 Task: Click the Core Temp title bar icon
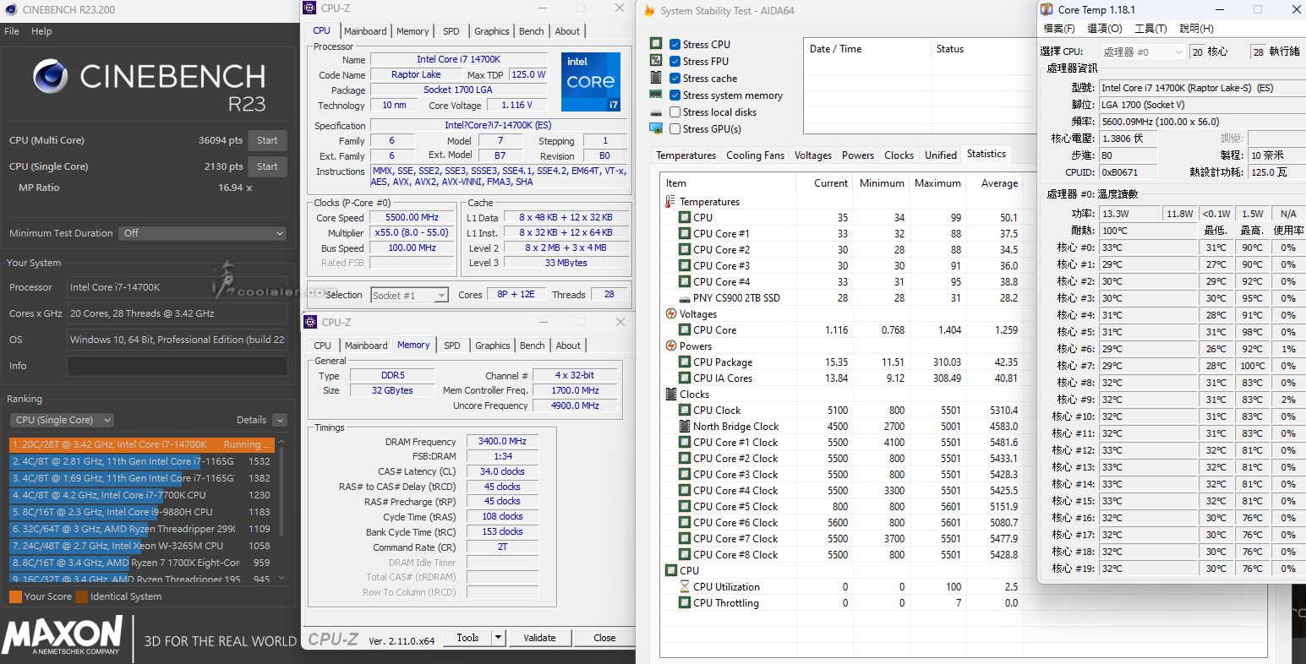pos(1047,9)
